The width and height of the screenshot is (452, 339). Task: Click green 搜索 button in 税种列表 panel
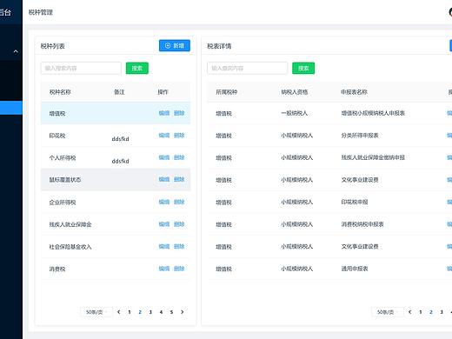click(137, 68)
